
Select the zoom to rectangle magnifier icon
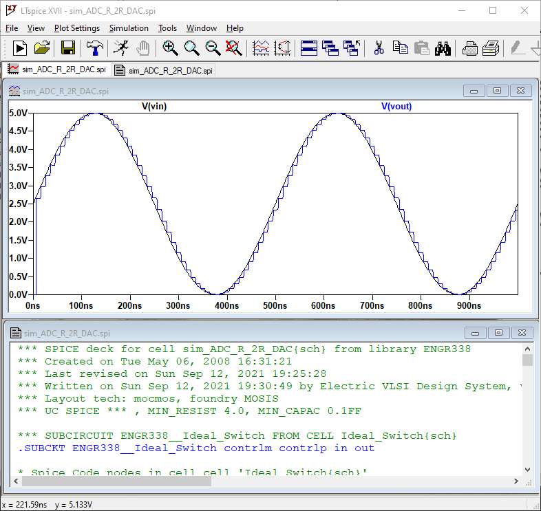pos(191,48)
